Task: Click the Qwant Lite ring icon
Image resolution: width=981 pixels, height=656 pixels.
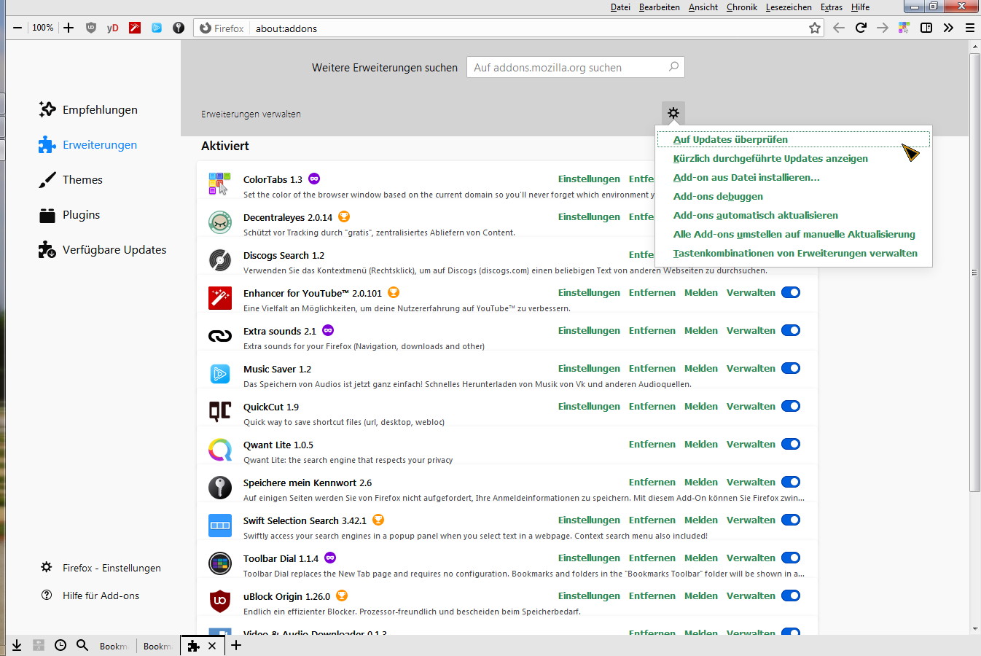Action: pyautogui.click(x=220, y=449)
